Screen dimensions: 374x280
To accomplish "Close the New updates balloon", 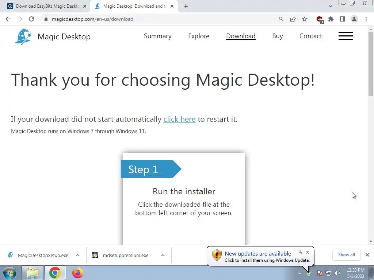I will tap(308, 252).
